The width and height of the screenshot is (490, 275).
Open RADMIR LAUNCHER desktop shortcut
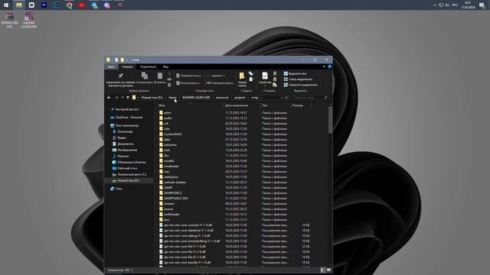click(x=29, y=21)
